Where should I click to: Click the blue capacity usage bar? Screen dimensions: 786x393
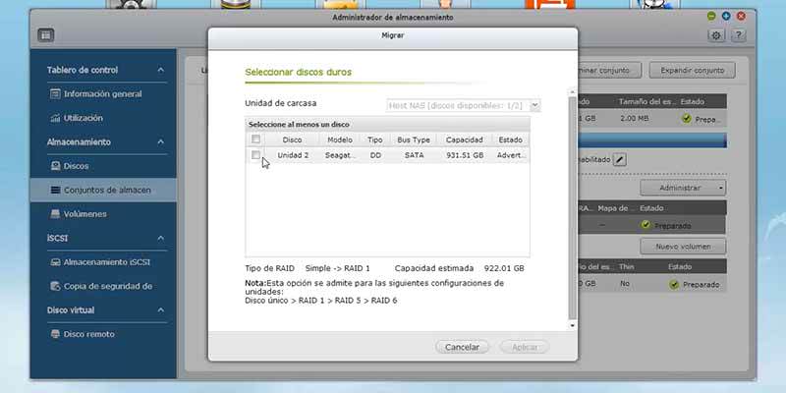652,140
